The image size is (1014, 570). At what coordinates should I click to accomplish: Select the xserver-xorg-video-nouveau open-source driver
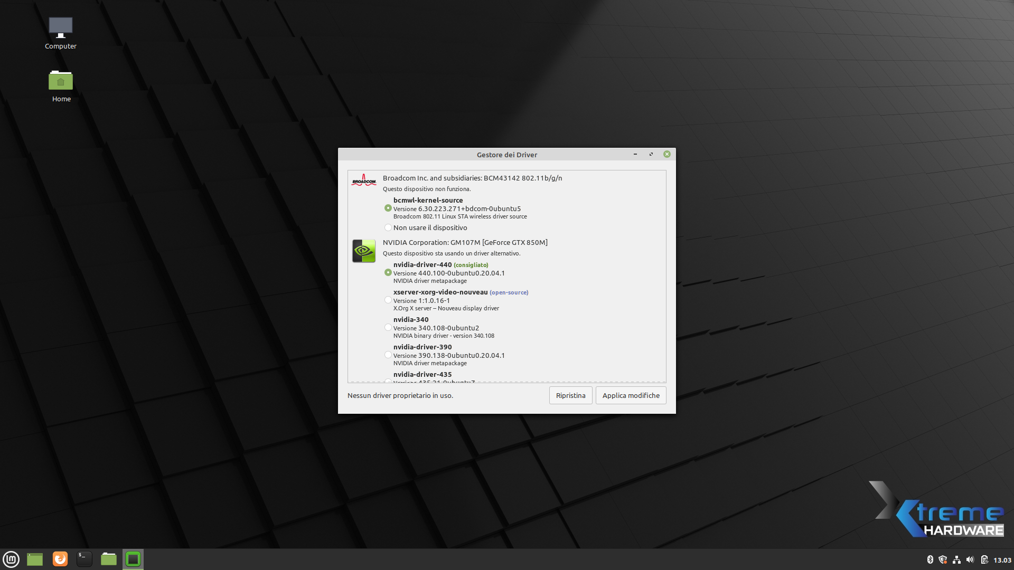[388, 300]
